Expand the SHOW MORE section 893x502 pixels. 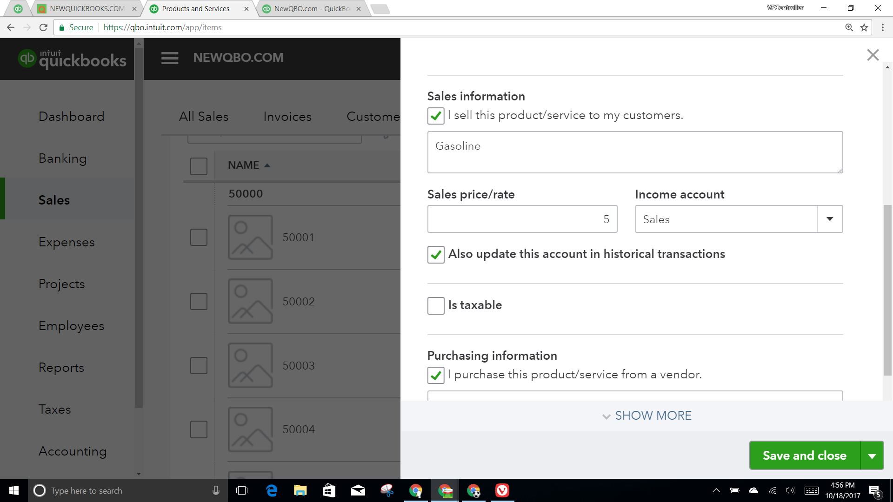click(646, 416)
